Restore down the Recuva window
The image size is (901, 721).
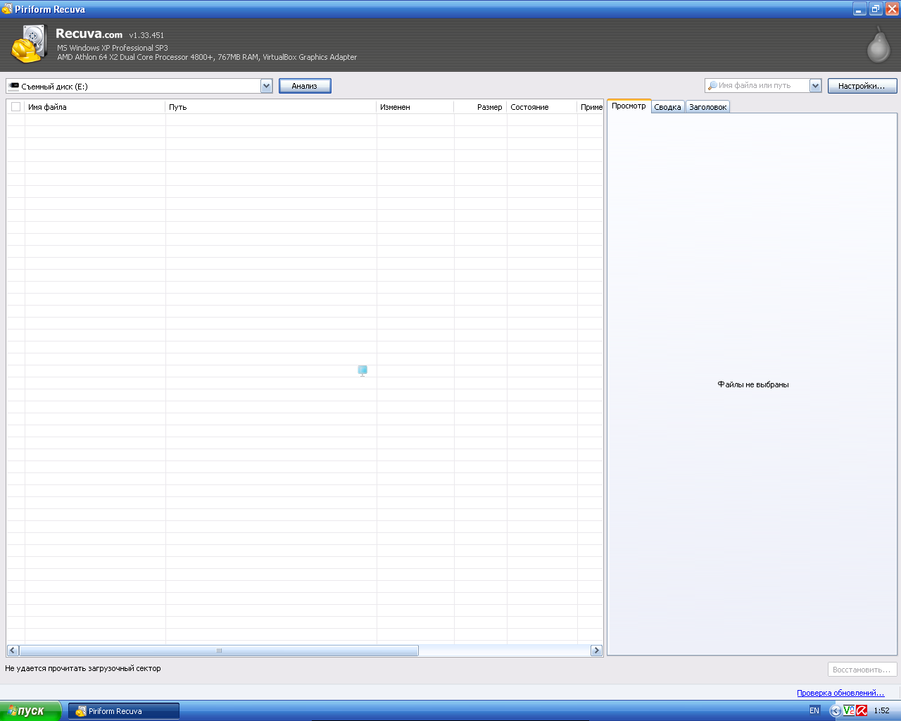pyautogui.click(x=876, y=9)
